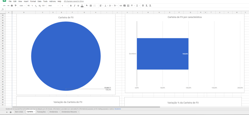Click the Redo arrow in the toolbar
This screenshot has height=115, width=249.
pyautogui.click(x=8, y=6)
